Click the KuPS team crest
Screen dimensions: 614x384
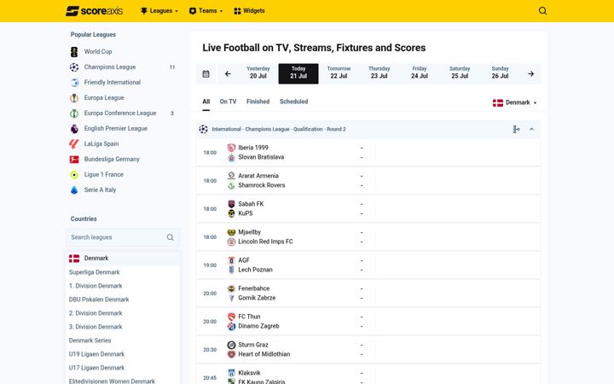coord(231,213)
